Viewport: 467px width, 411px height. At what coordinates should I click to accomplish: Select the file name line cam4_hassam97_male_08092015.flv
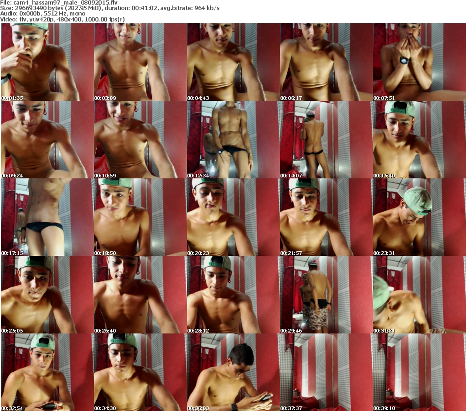(59, 2)
